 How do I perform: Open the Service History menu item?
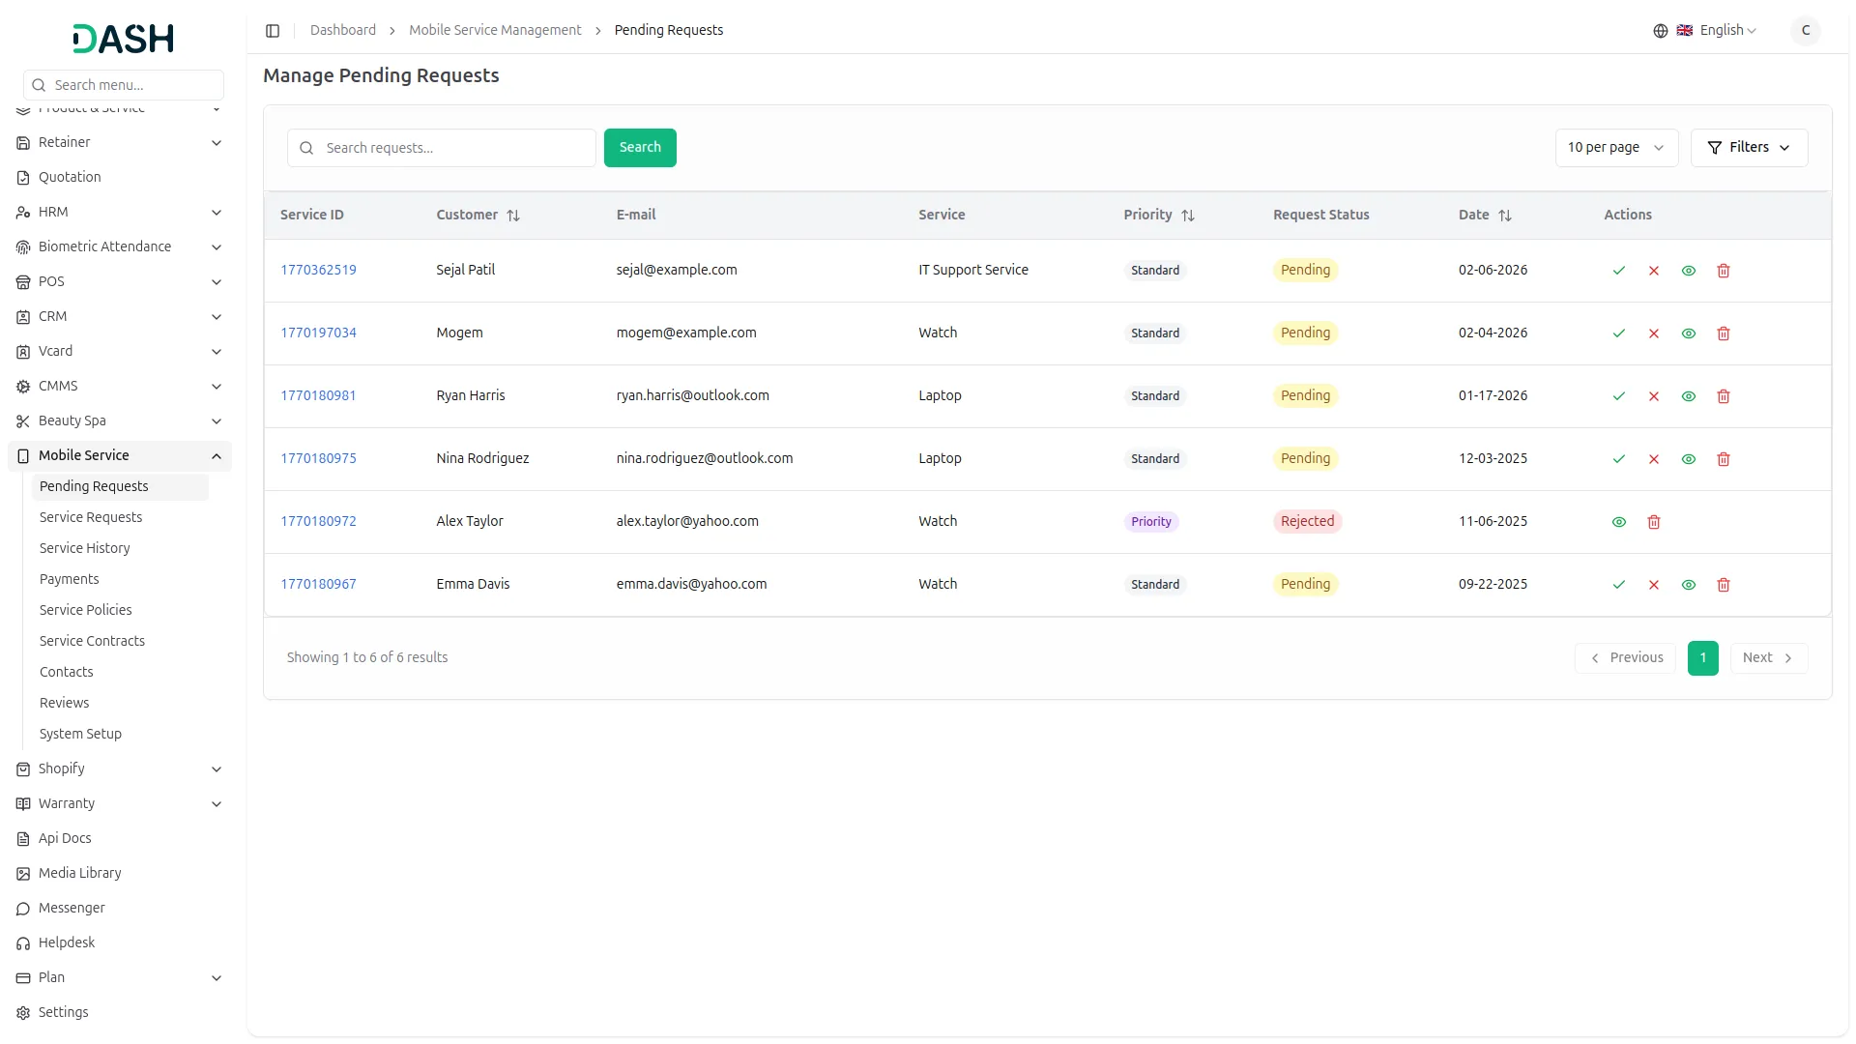point(84,547)
